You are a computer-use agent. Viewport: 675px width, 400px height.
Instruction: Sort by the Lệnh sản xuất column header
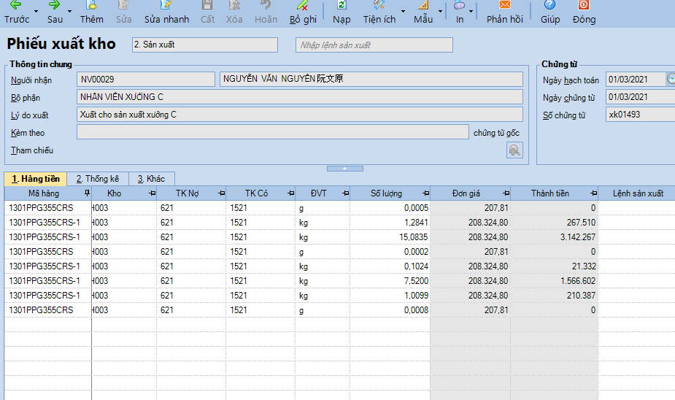tap(638, 193)
